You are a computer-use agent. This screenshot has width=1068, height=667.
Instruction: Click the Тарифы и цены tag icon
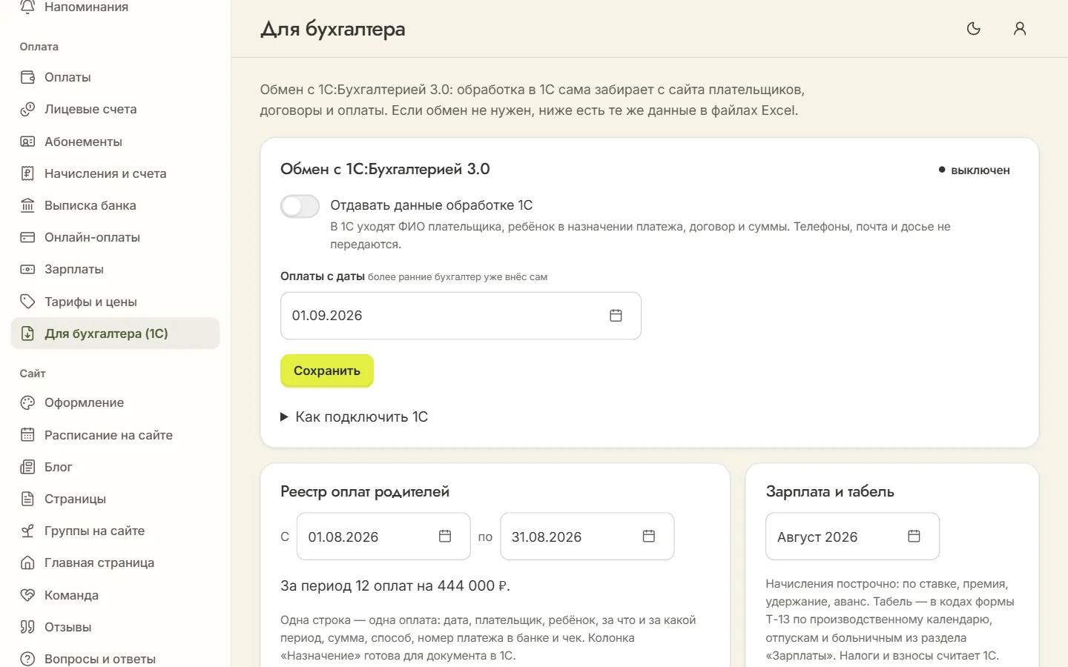(27, 302)
